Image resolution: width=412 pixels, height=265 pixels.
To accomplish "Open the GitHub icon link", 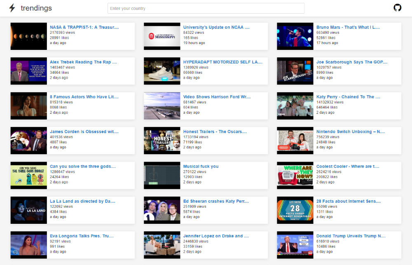I will [397, 7].
